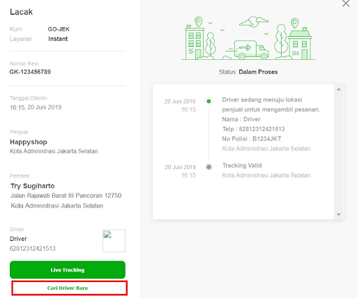357x298 pixels.
Task: Click the delivery truck illustration
Action: click(251, 50)
